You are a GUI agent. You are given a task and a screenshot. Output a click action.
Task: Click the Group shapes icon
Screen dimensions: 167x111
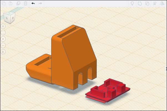tap(140, 3)
